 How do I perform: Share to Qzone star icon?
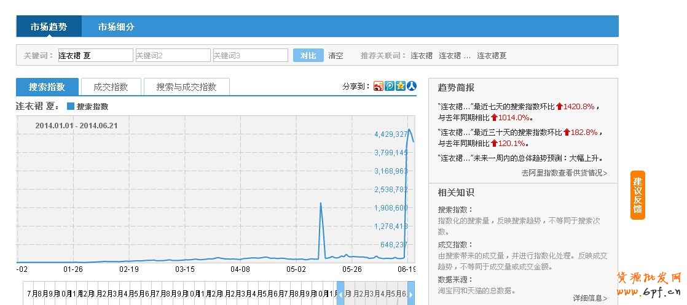tap(401, 87)
